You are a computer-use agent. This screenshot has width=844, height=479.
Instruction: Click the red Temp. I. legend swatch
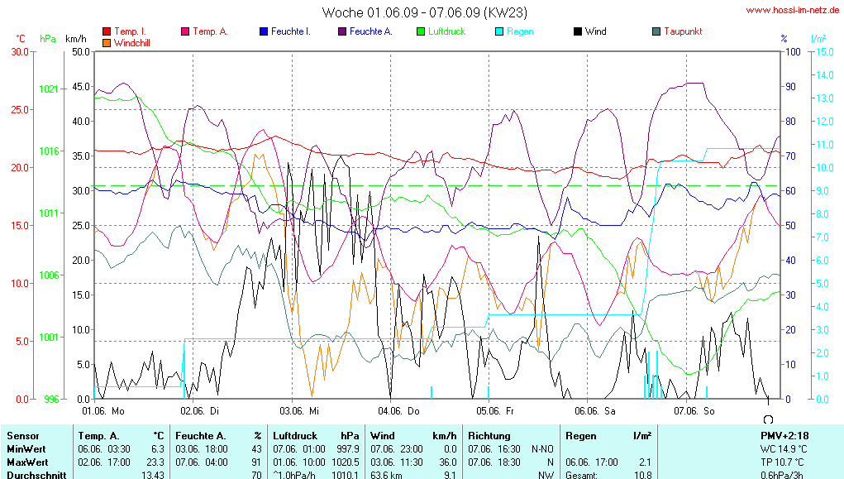(107, 31)
